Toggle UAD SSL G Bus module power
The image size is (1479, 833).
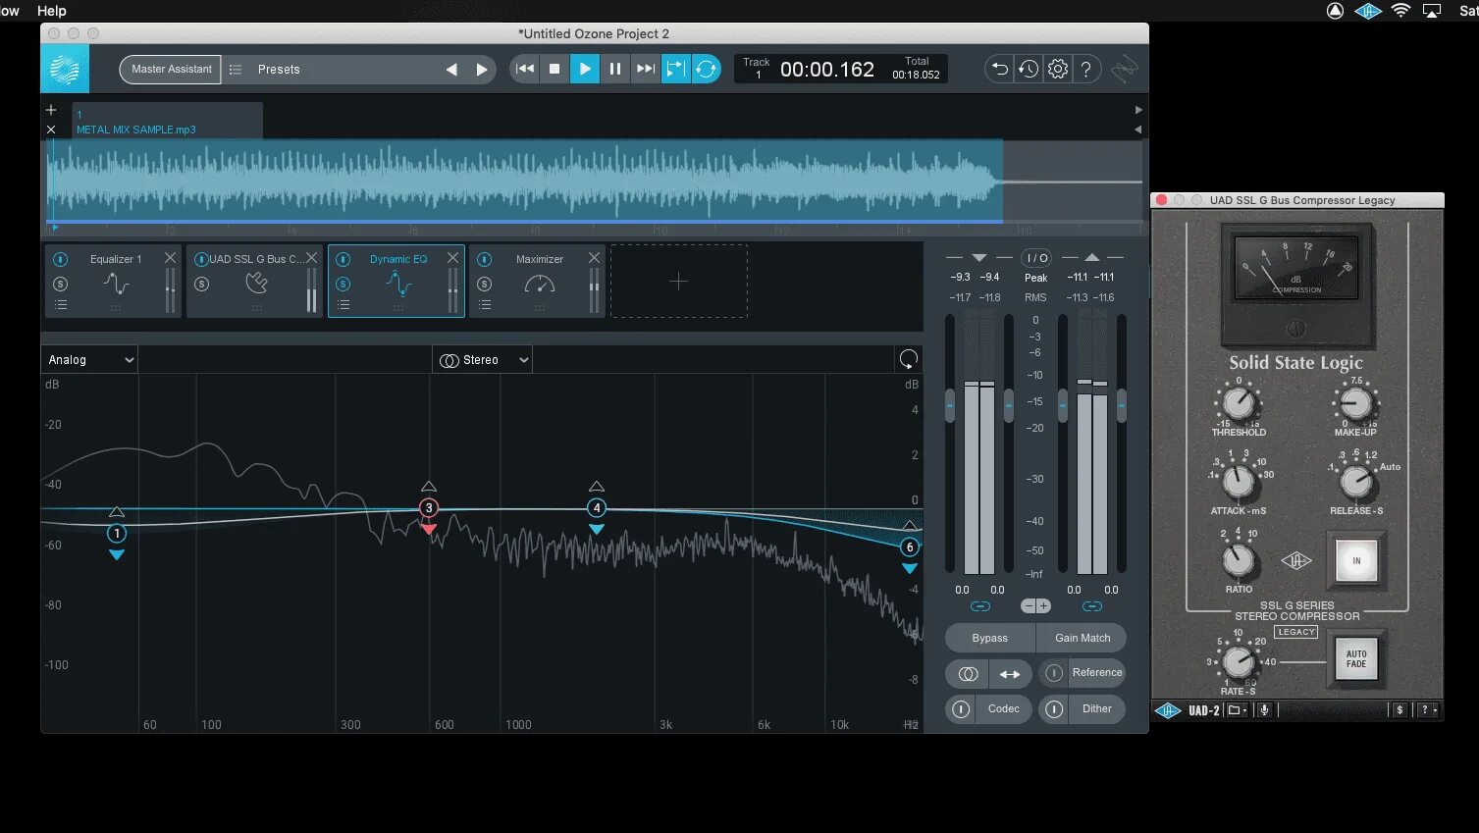[201, 259]
